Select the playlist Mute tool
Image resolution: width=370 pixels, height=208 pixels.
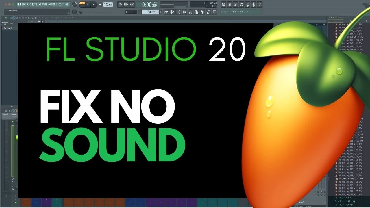coord(20,18)
